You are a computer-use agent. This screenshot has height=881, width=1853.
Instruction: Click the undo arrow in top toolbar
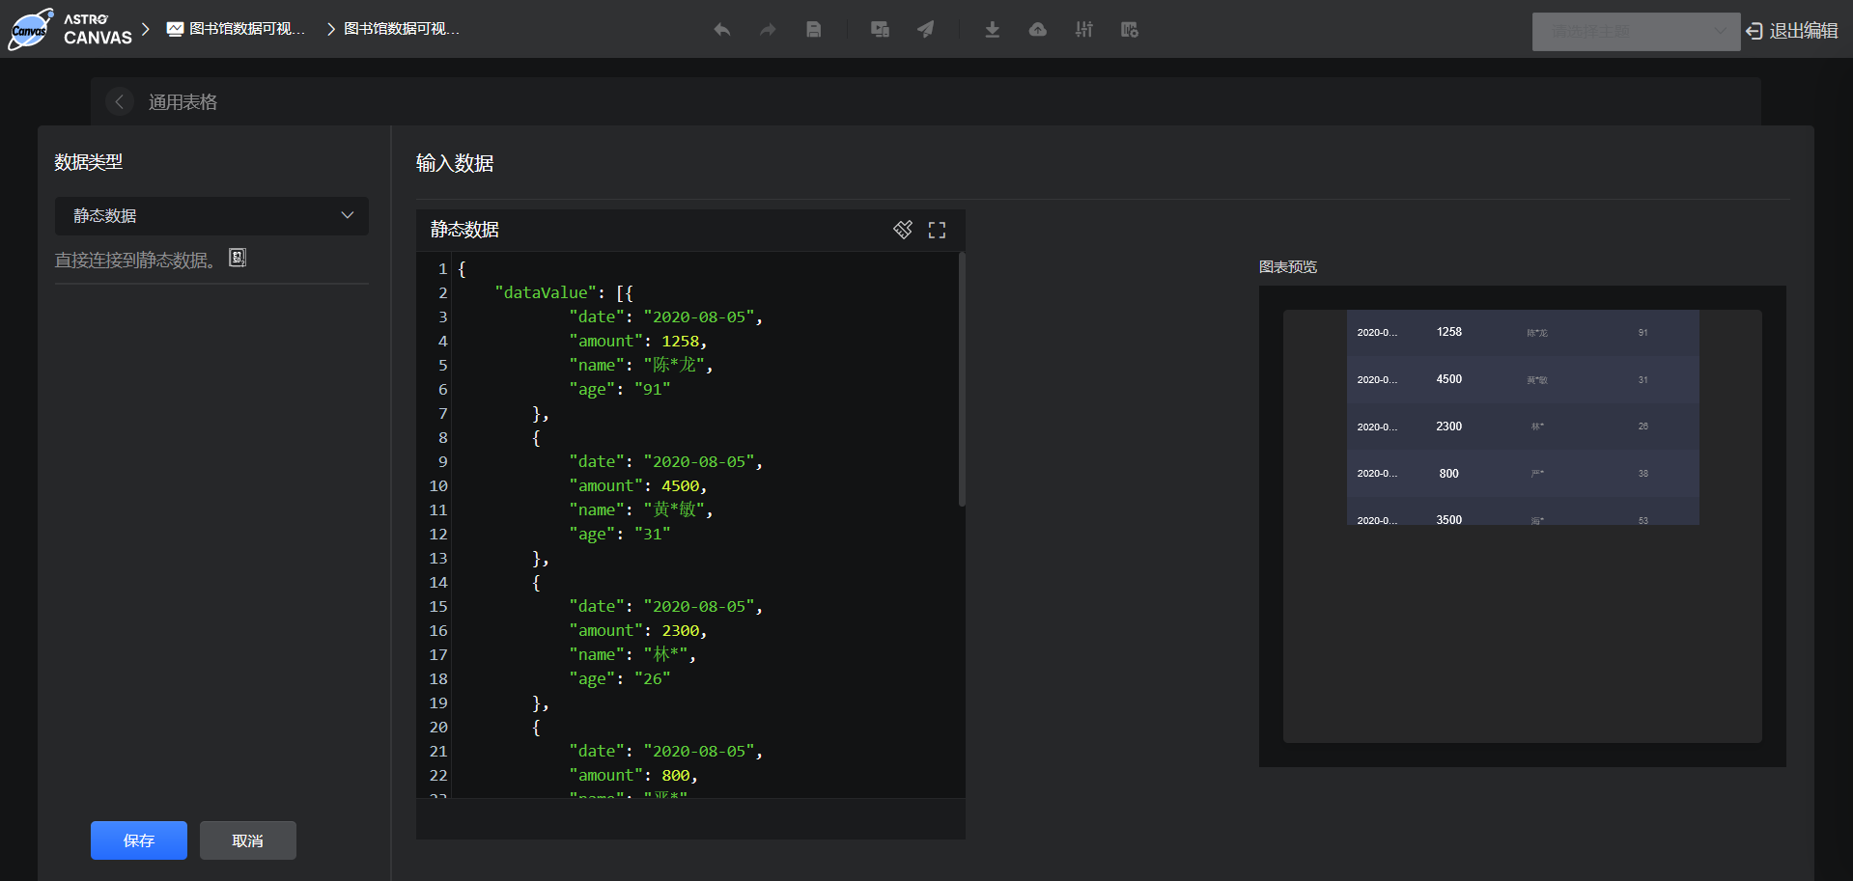tap(721, 30)
